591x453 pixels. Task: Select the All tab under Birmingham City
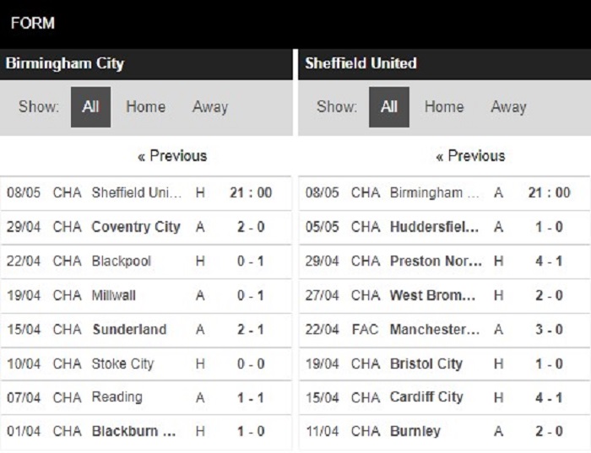(90, 107)
